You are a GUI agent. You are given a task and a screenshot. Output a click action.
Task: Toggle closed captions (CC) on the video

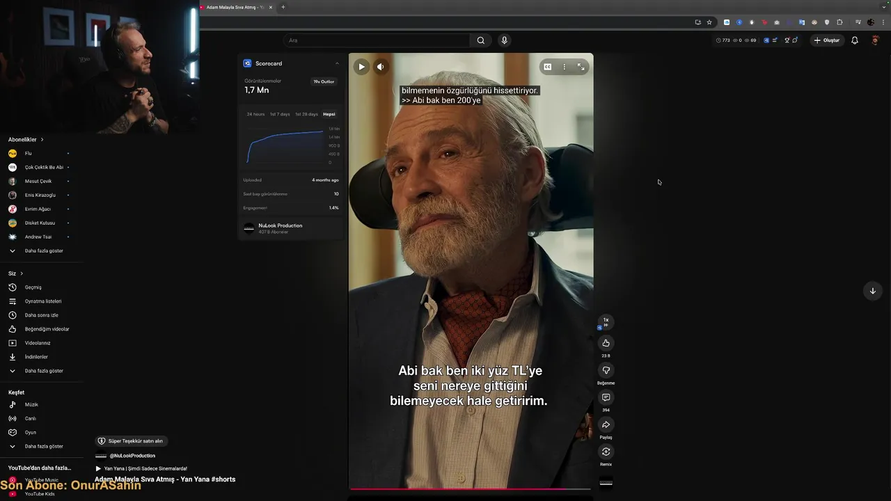[x=548, y=67]
